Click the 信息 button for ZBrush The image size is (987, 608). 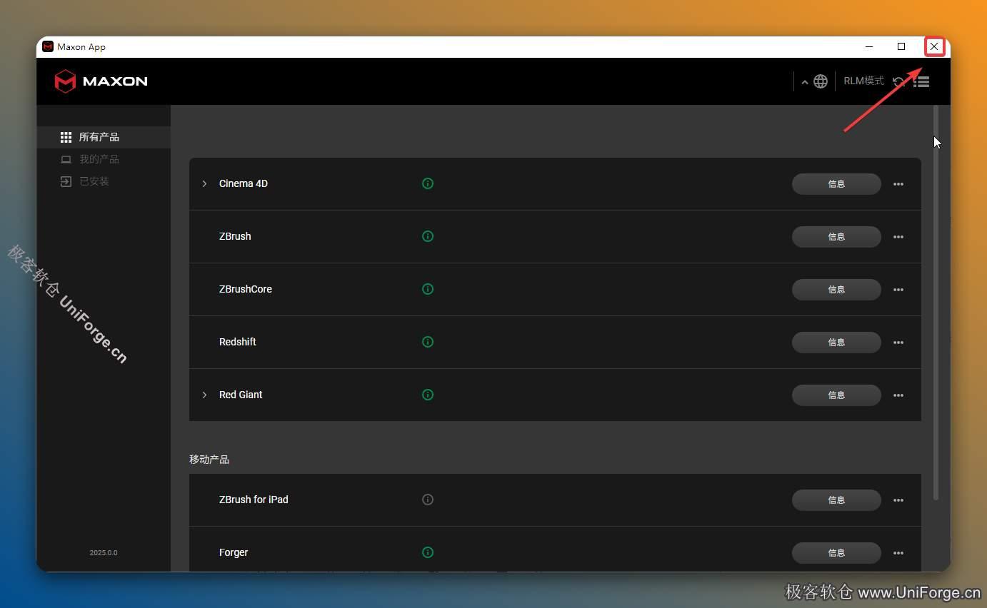(x=836, y=237)
